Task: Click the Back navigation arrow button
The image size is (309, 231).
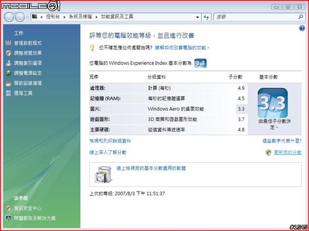Action: (9, 17)
